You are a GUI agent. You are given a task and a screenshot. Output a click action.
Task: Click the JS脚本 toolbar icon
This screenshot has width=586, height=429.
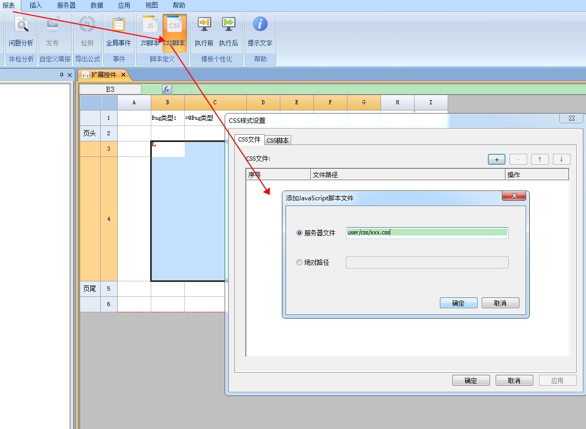pyautogui.click(x=150, y=25)
